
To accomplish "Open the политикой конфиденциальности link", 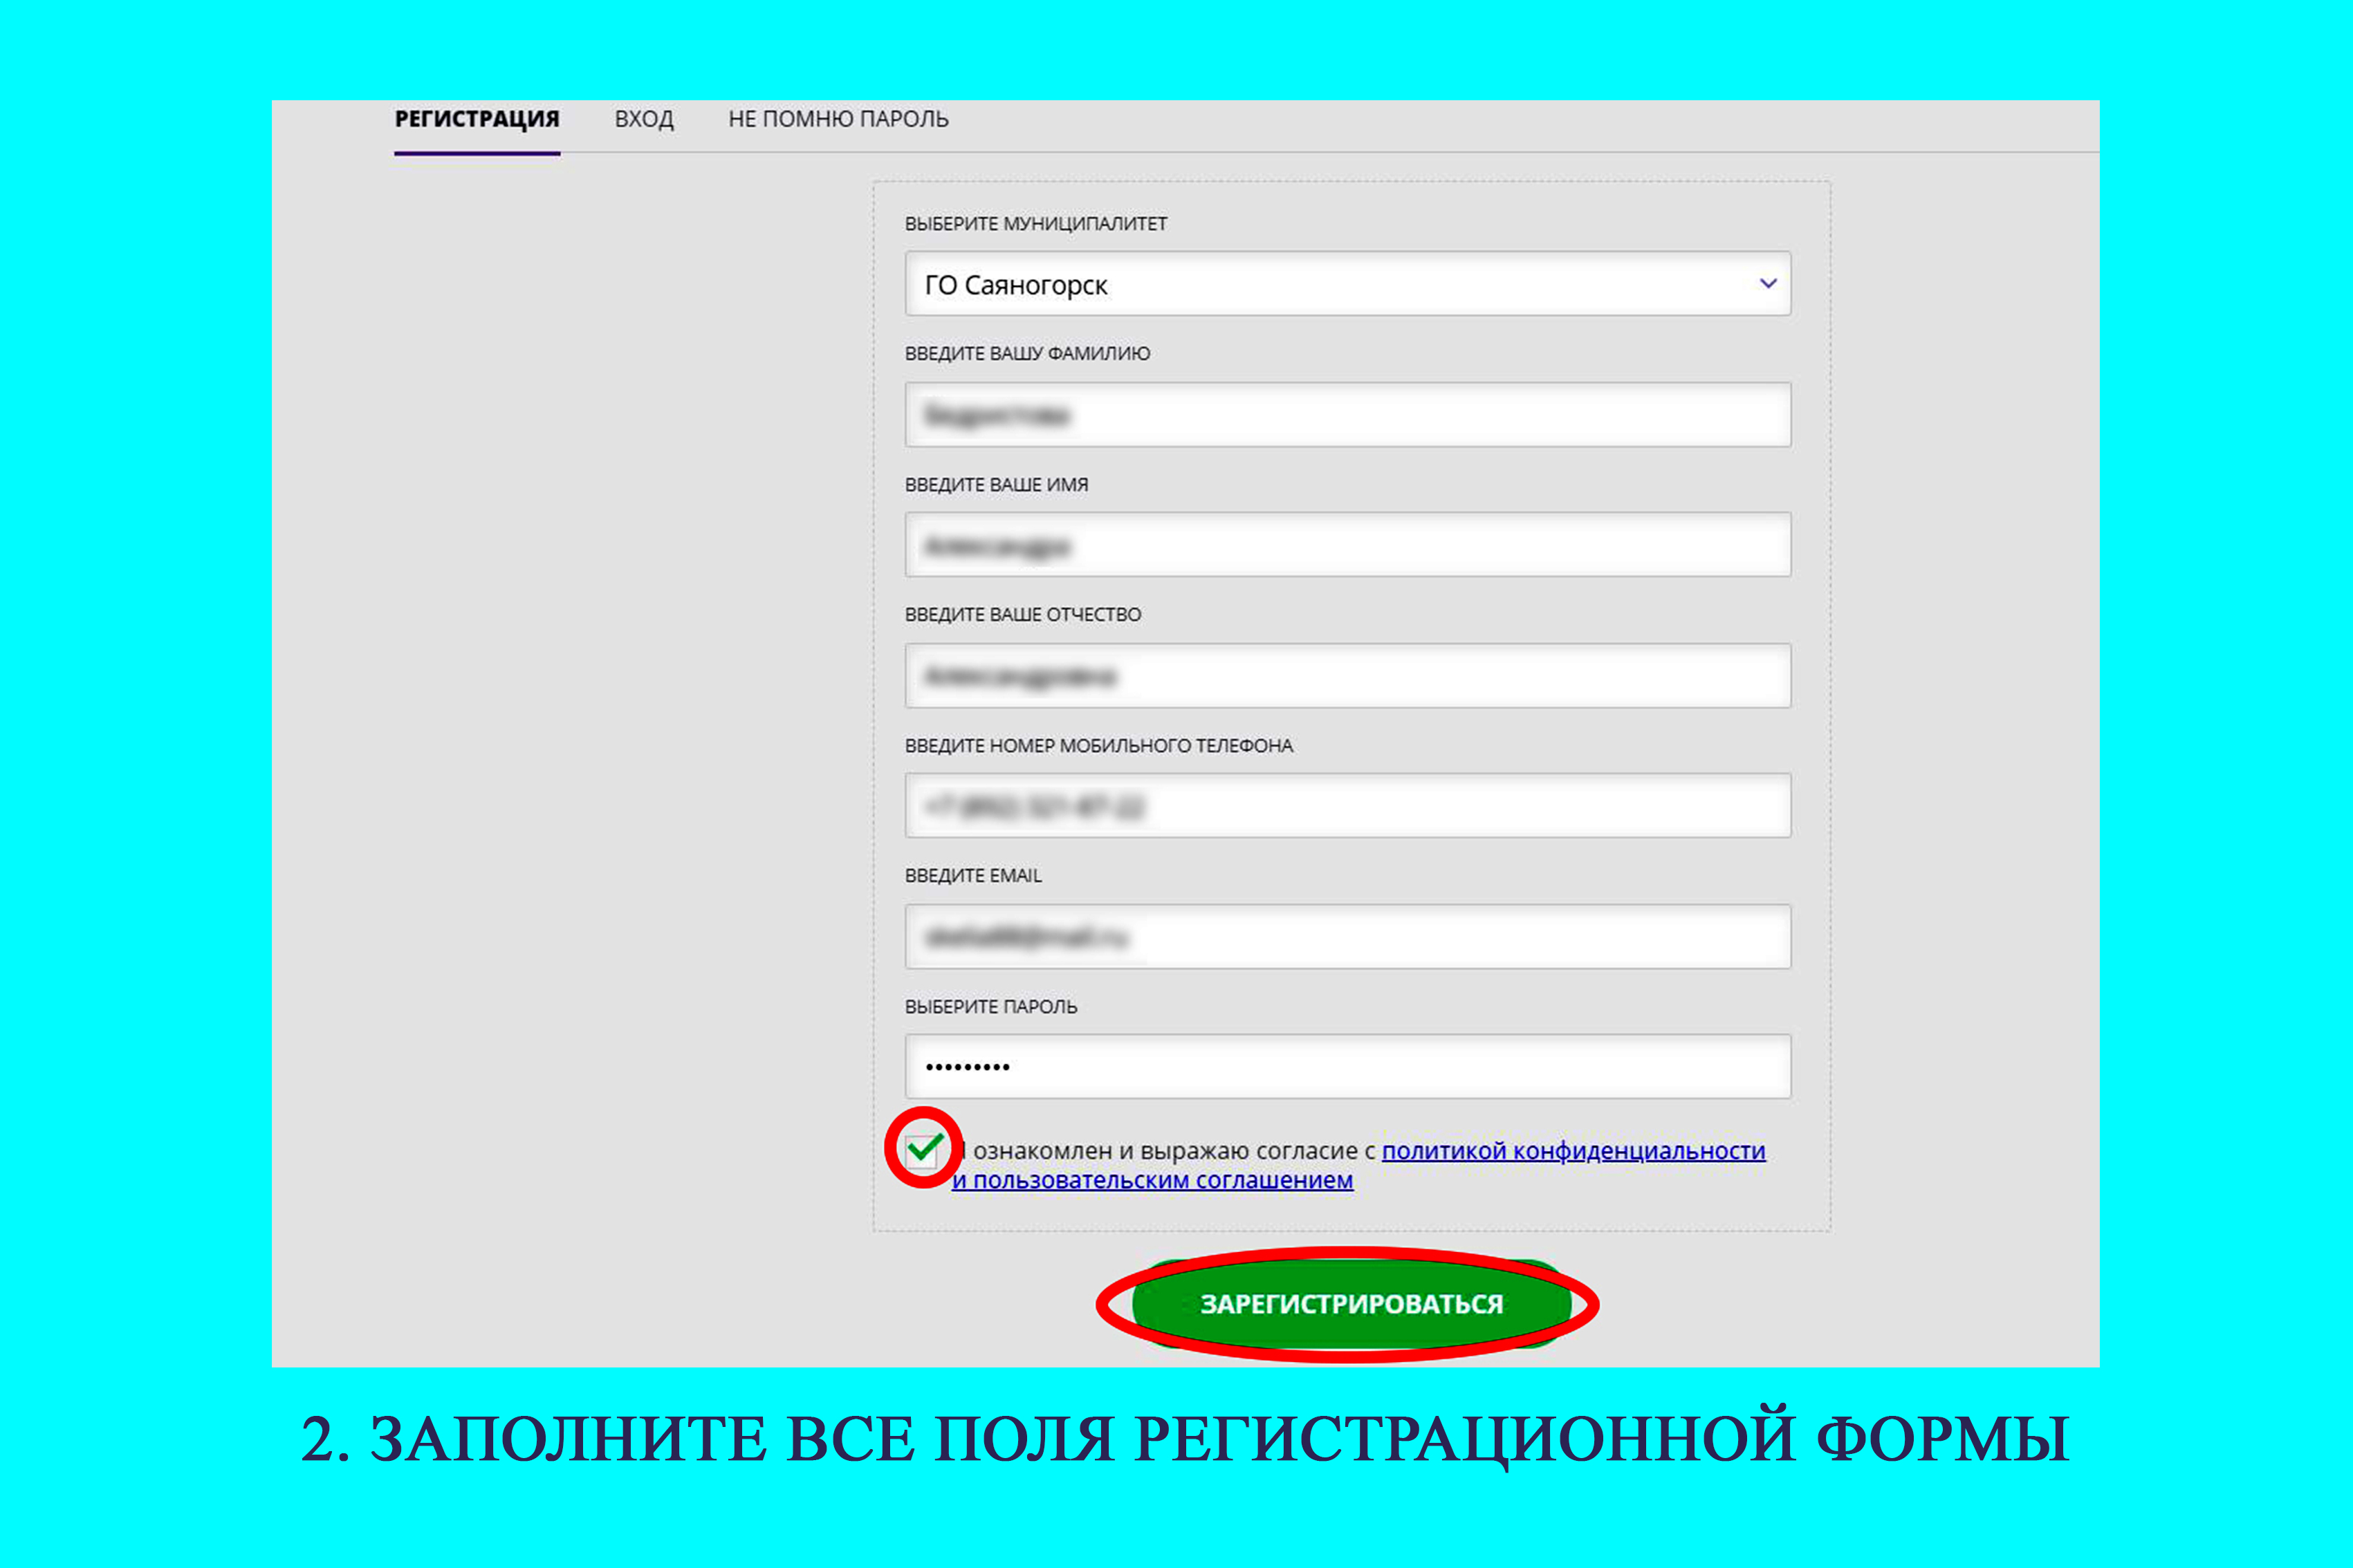I will pos(1574,1151).
